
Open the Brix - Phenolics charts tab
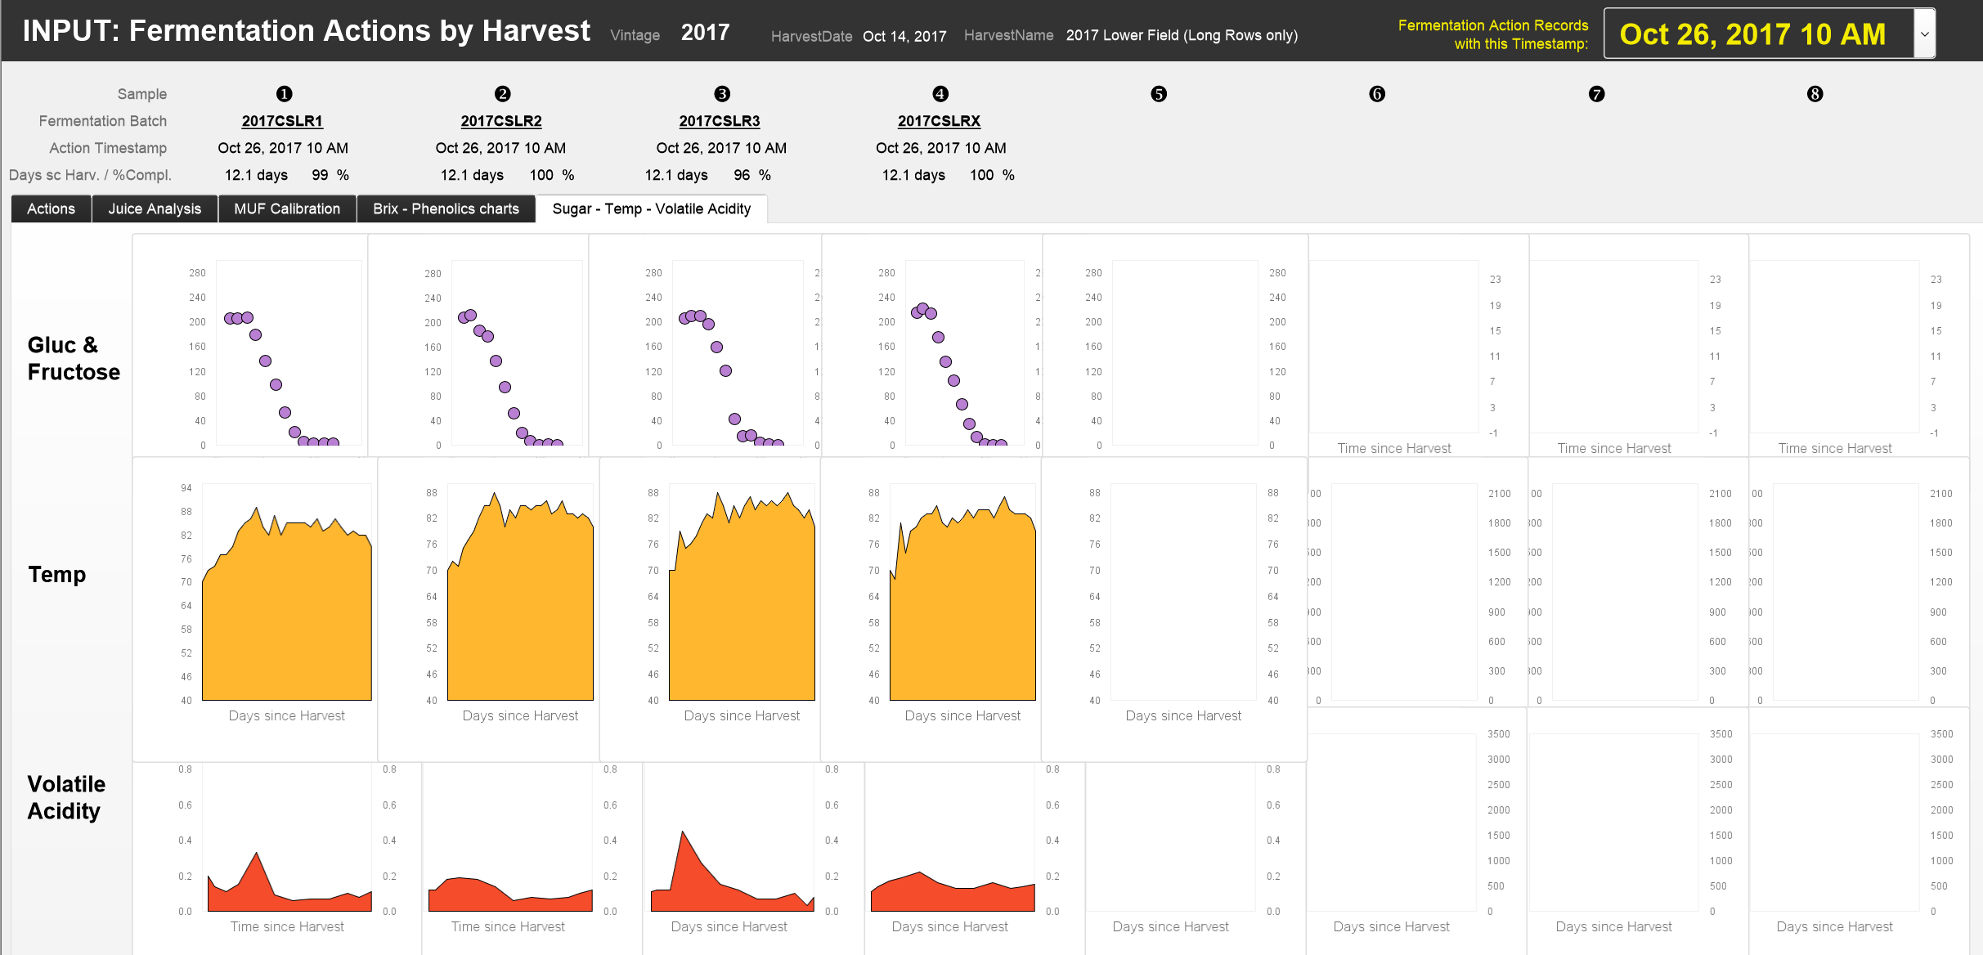pyautogui.click(x=446, y=208)
